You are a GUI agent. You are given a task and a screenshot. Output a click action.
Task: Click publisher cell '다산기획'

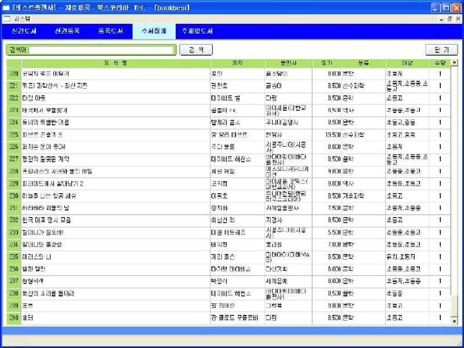288,269
